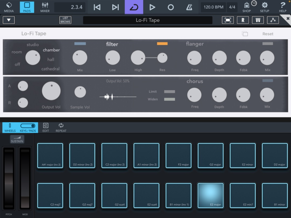Click the copy settings icon near Reset
The height and width of the screenshot is (218, 291).
pyautogui.click(x=245, y=34)
